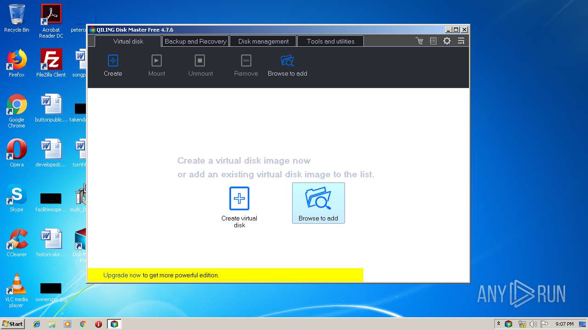This screenshot has width=588, height=330.
Task: Open the hamburger menu icon
Action: click(461, 41)
